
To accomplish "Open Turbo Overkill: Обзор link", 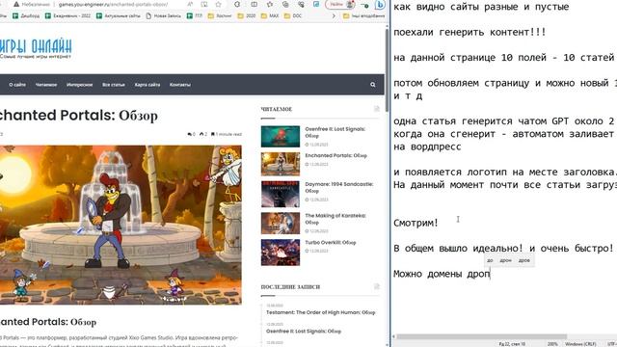I will click(330, 243).
